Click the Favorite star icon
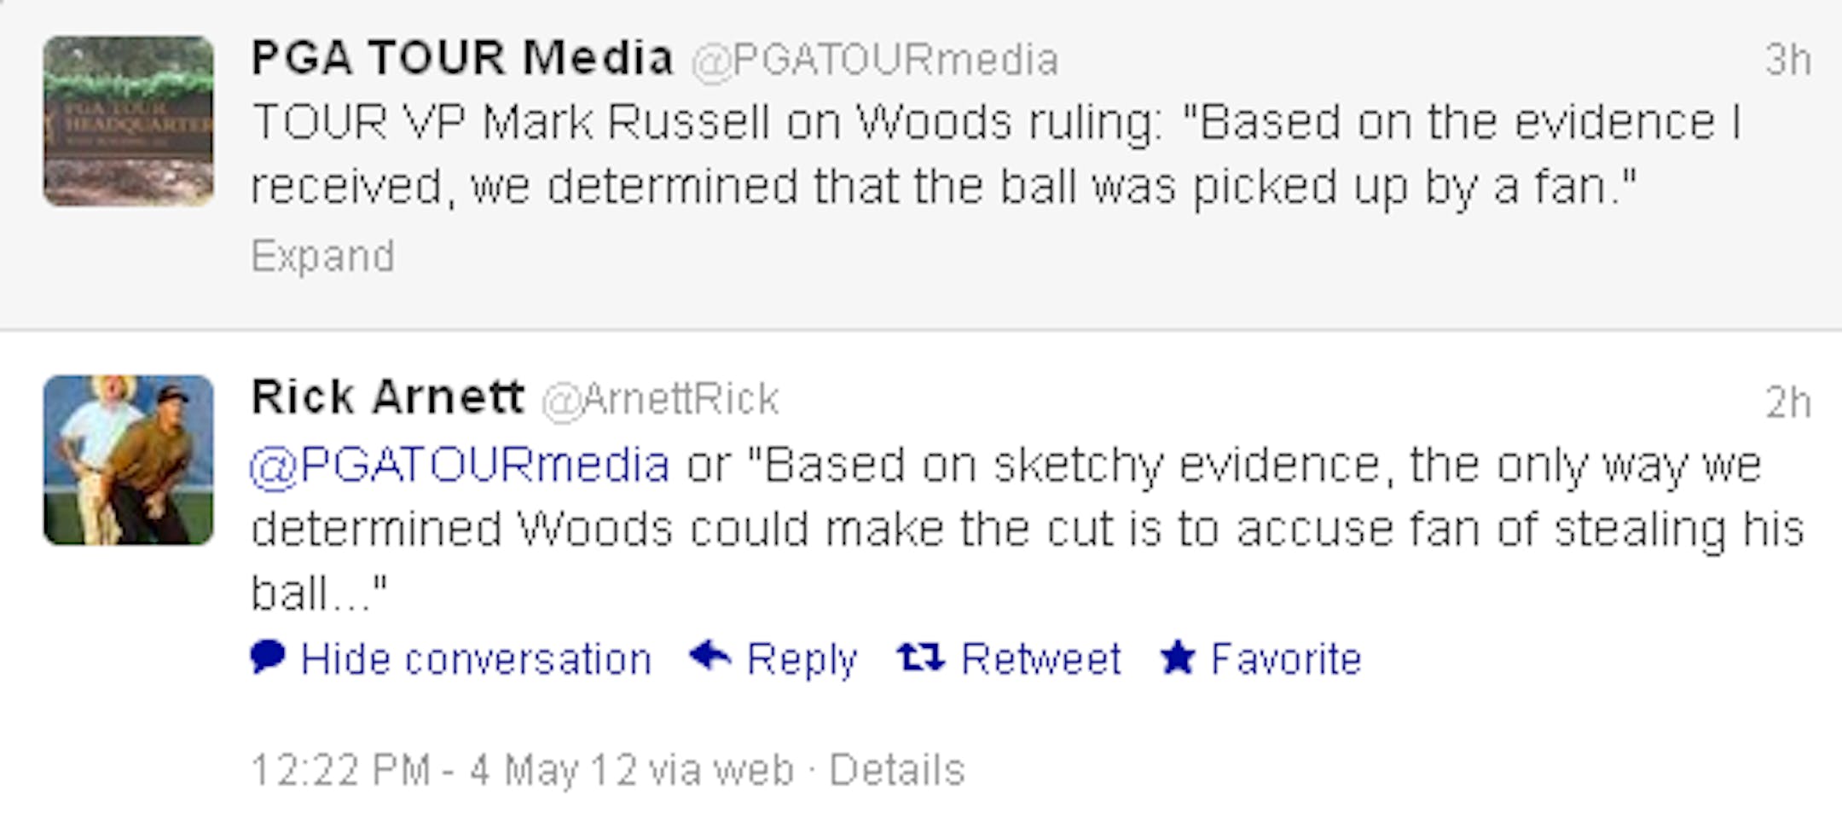 pyautogui.click(x=1178, y=658)
